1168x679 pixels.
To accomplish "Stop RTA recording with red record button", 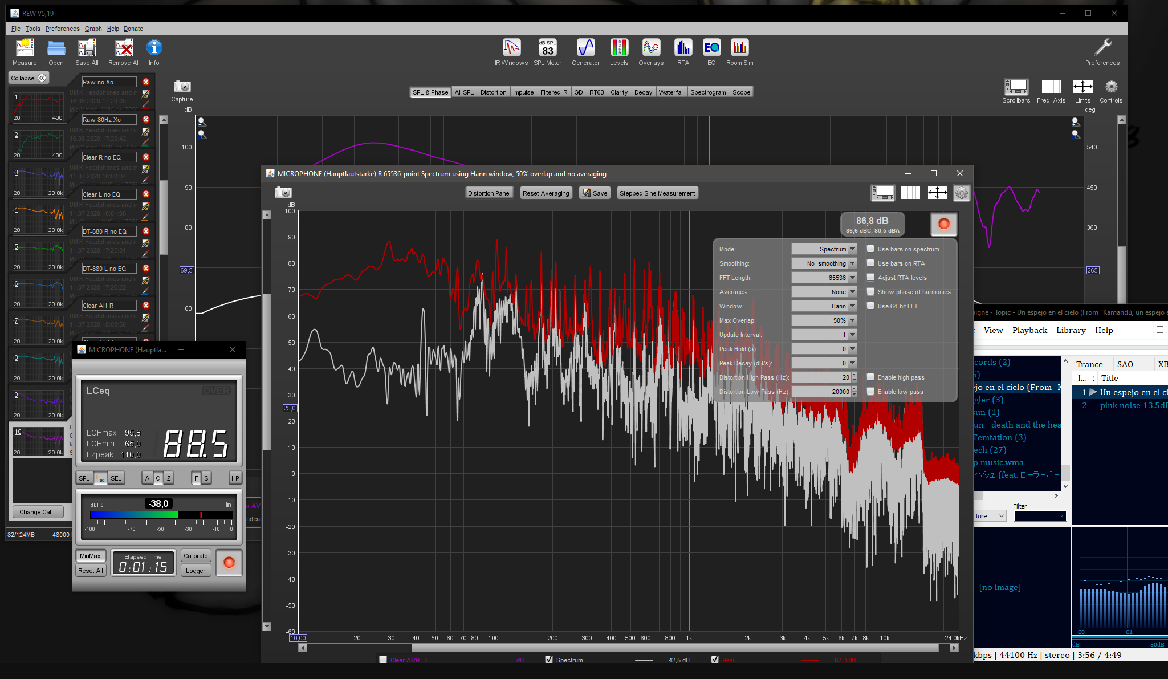I will click(x=944, y=224).
